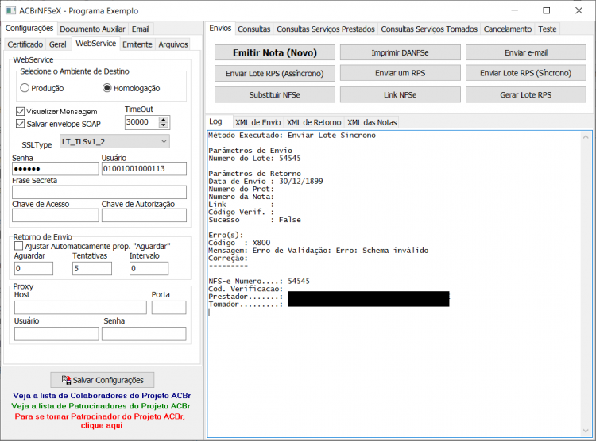Screen dimensions: 596x441
Task: Open the SSLType dropdown
Action: pyautogui.click(x=114, y=141)
